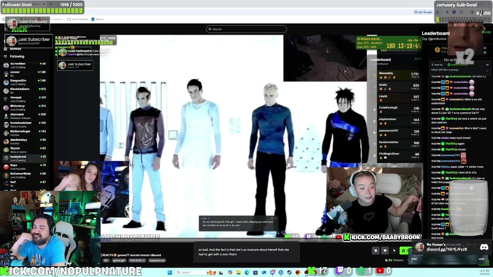Select EsotericAether row in stream leaderboard

pyautogui.click(x=396, y=144)
